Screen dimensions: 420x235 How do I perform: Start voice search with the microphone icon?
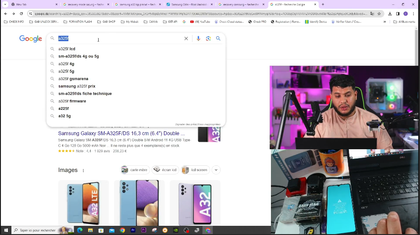pos(198,39)
